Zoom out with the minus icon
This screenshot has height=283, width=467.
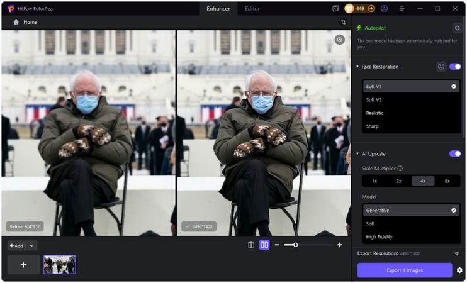277,245
